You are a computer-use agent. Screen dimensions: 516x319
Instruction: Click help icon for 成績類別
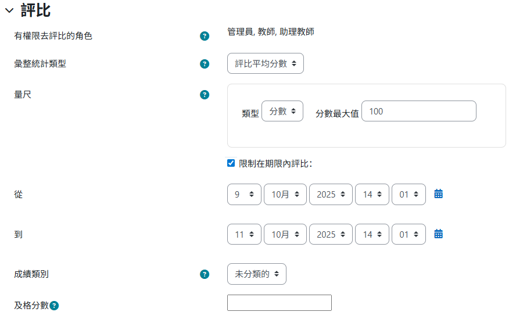coord(205,274)
